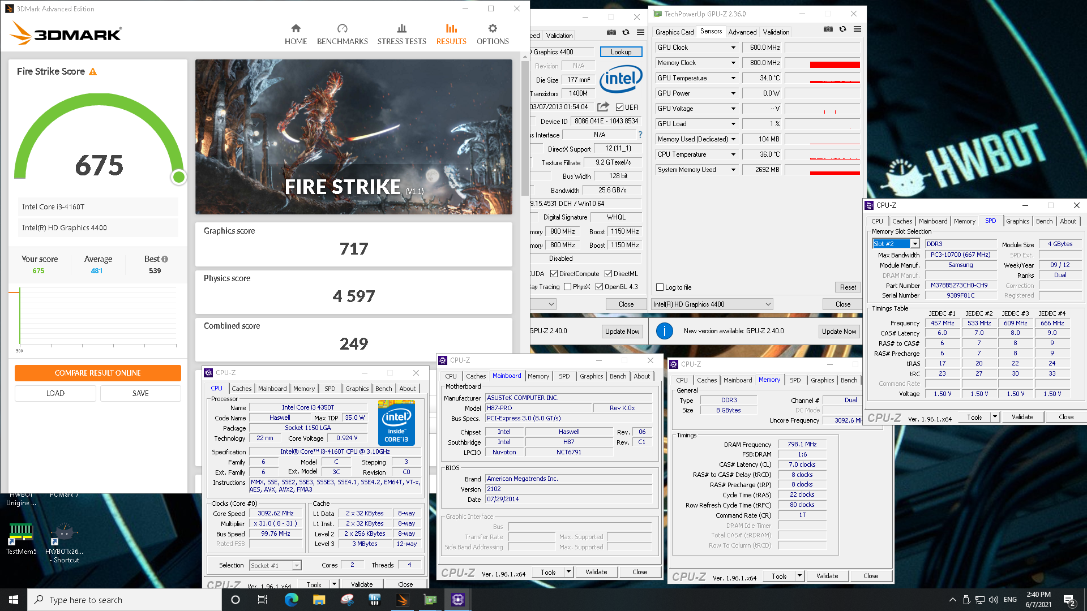Open GPU-Z Sensors hamburger menu
Viewport: 1087px width, 611px height.
click(x=857, y=29)
